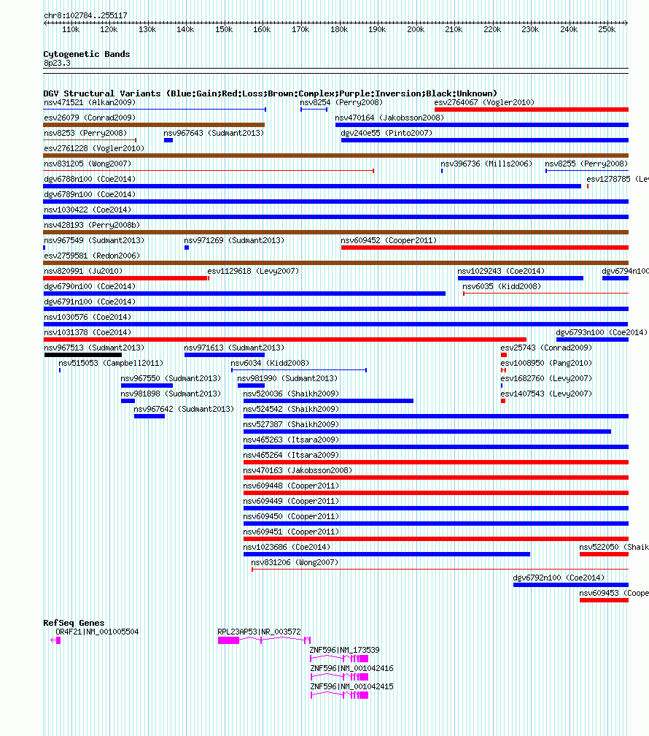Click the dgv6790n100 (Coe2014) label
This screenshot has width=649, height=736.
point(90,286)
